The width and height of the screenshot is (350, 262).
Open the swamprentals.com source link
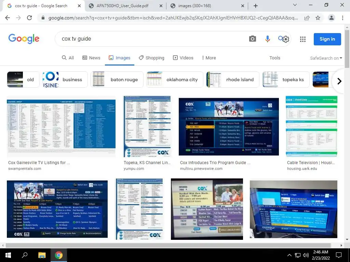25,169
